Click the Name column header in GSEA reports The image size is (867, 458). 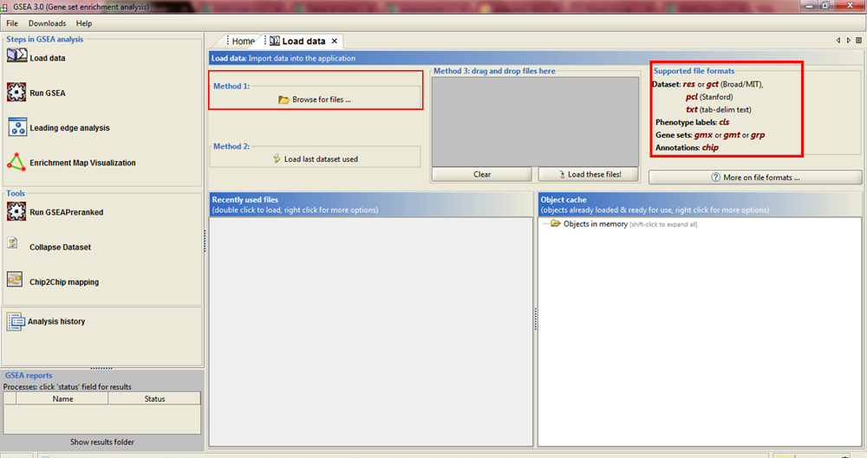pos(62,399)
